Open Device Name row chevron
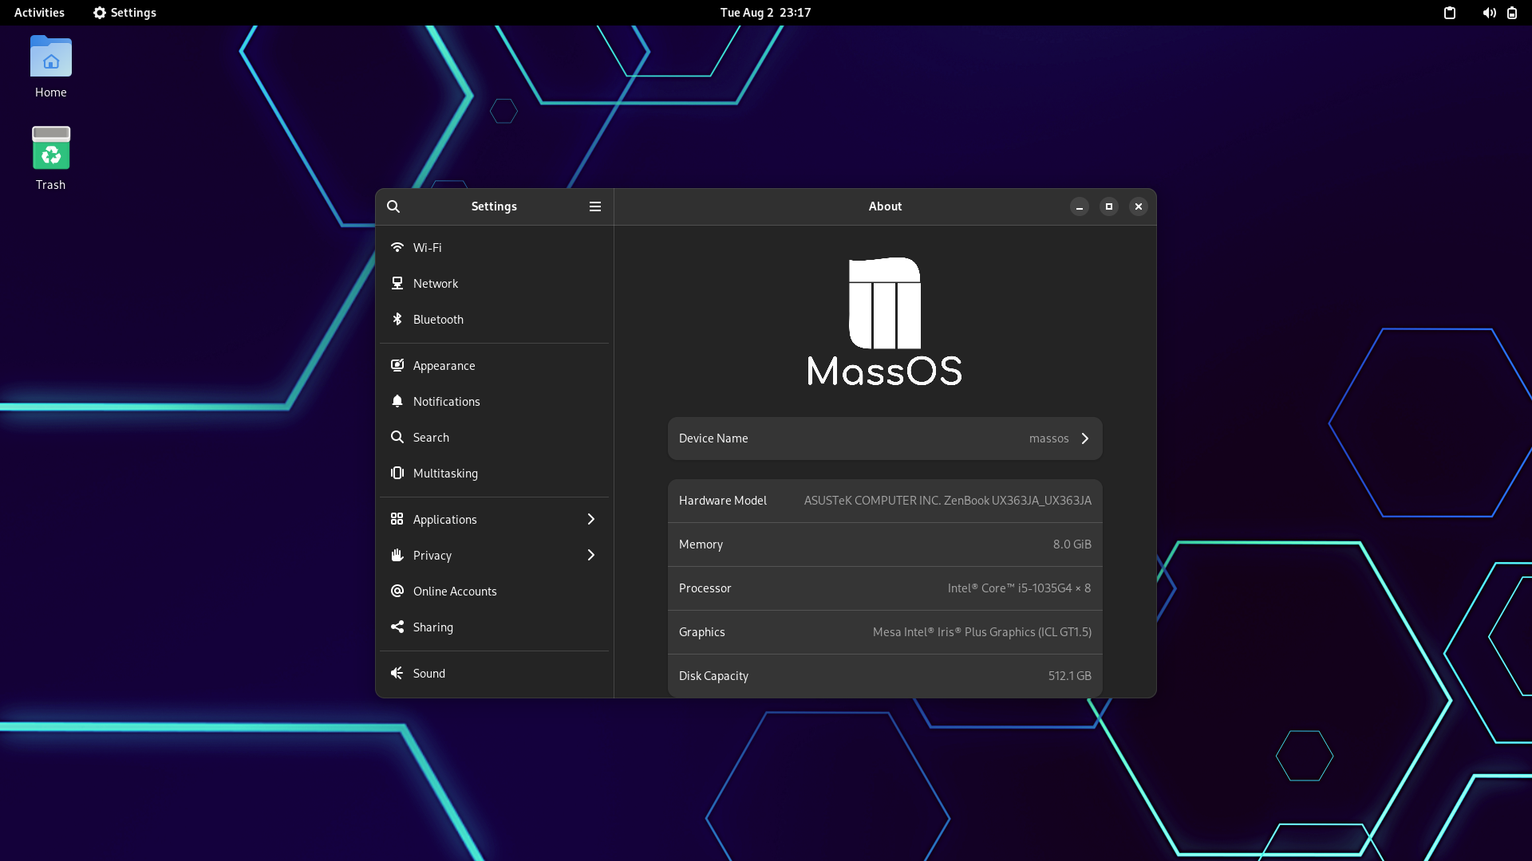The height and width of the screenshot is (861, 1532). 1084,438
